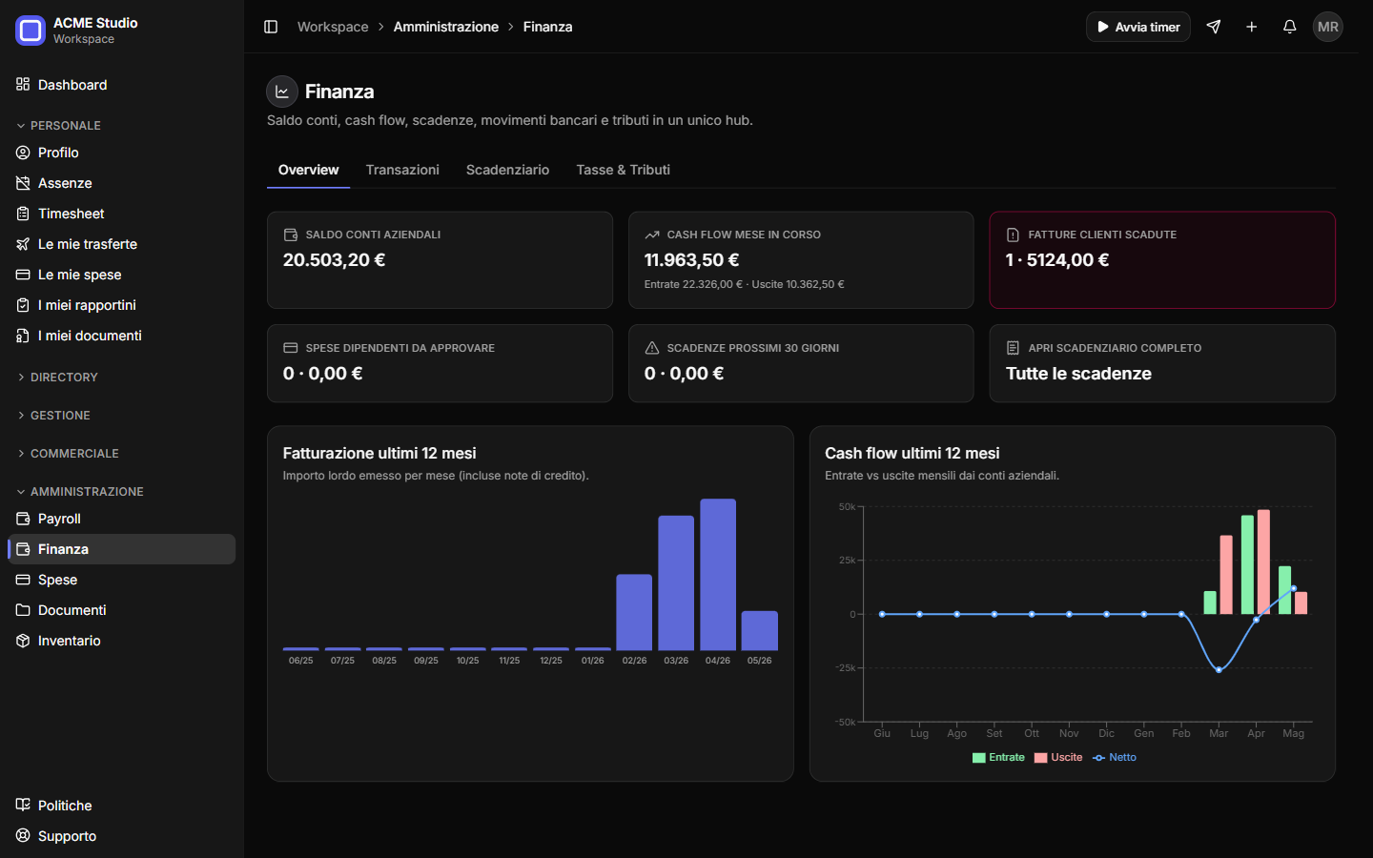The width and height of the screenshot is (1373, 858).
Task: Toggle Entrate series in chart legend
Action: [998, 758]
